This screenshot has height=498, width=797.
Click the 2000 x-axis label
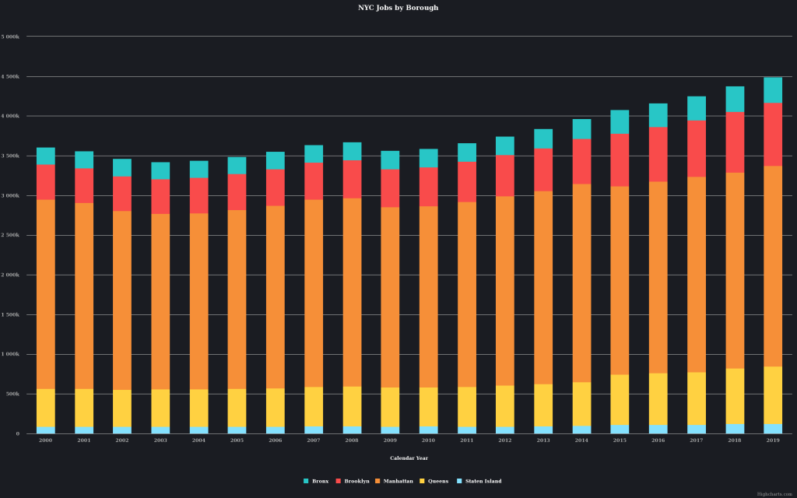click(46, 440)
